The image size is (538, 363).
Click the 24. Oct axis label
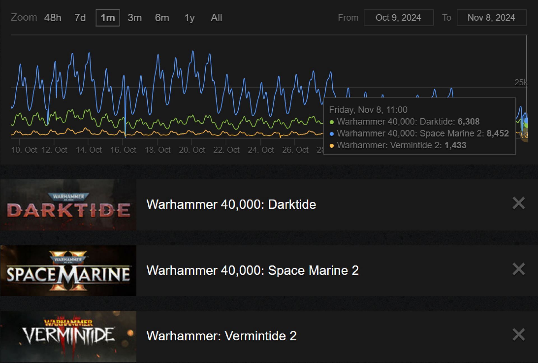coord(261,150)
